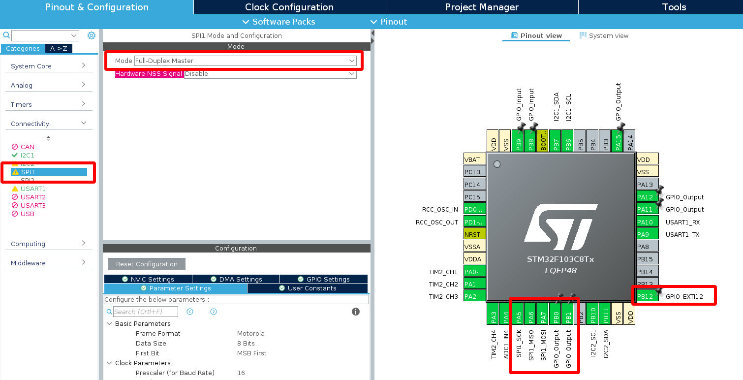Select pin PA9 on the chip
Screen dimensions: 743x380
647,234
